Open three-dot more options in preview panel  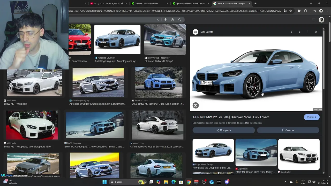(x=308, y=32)
